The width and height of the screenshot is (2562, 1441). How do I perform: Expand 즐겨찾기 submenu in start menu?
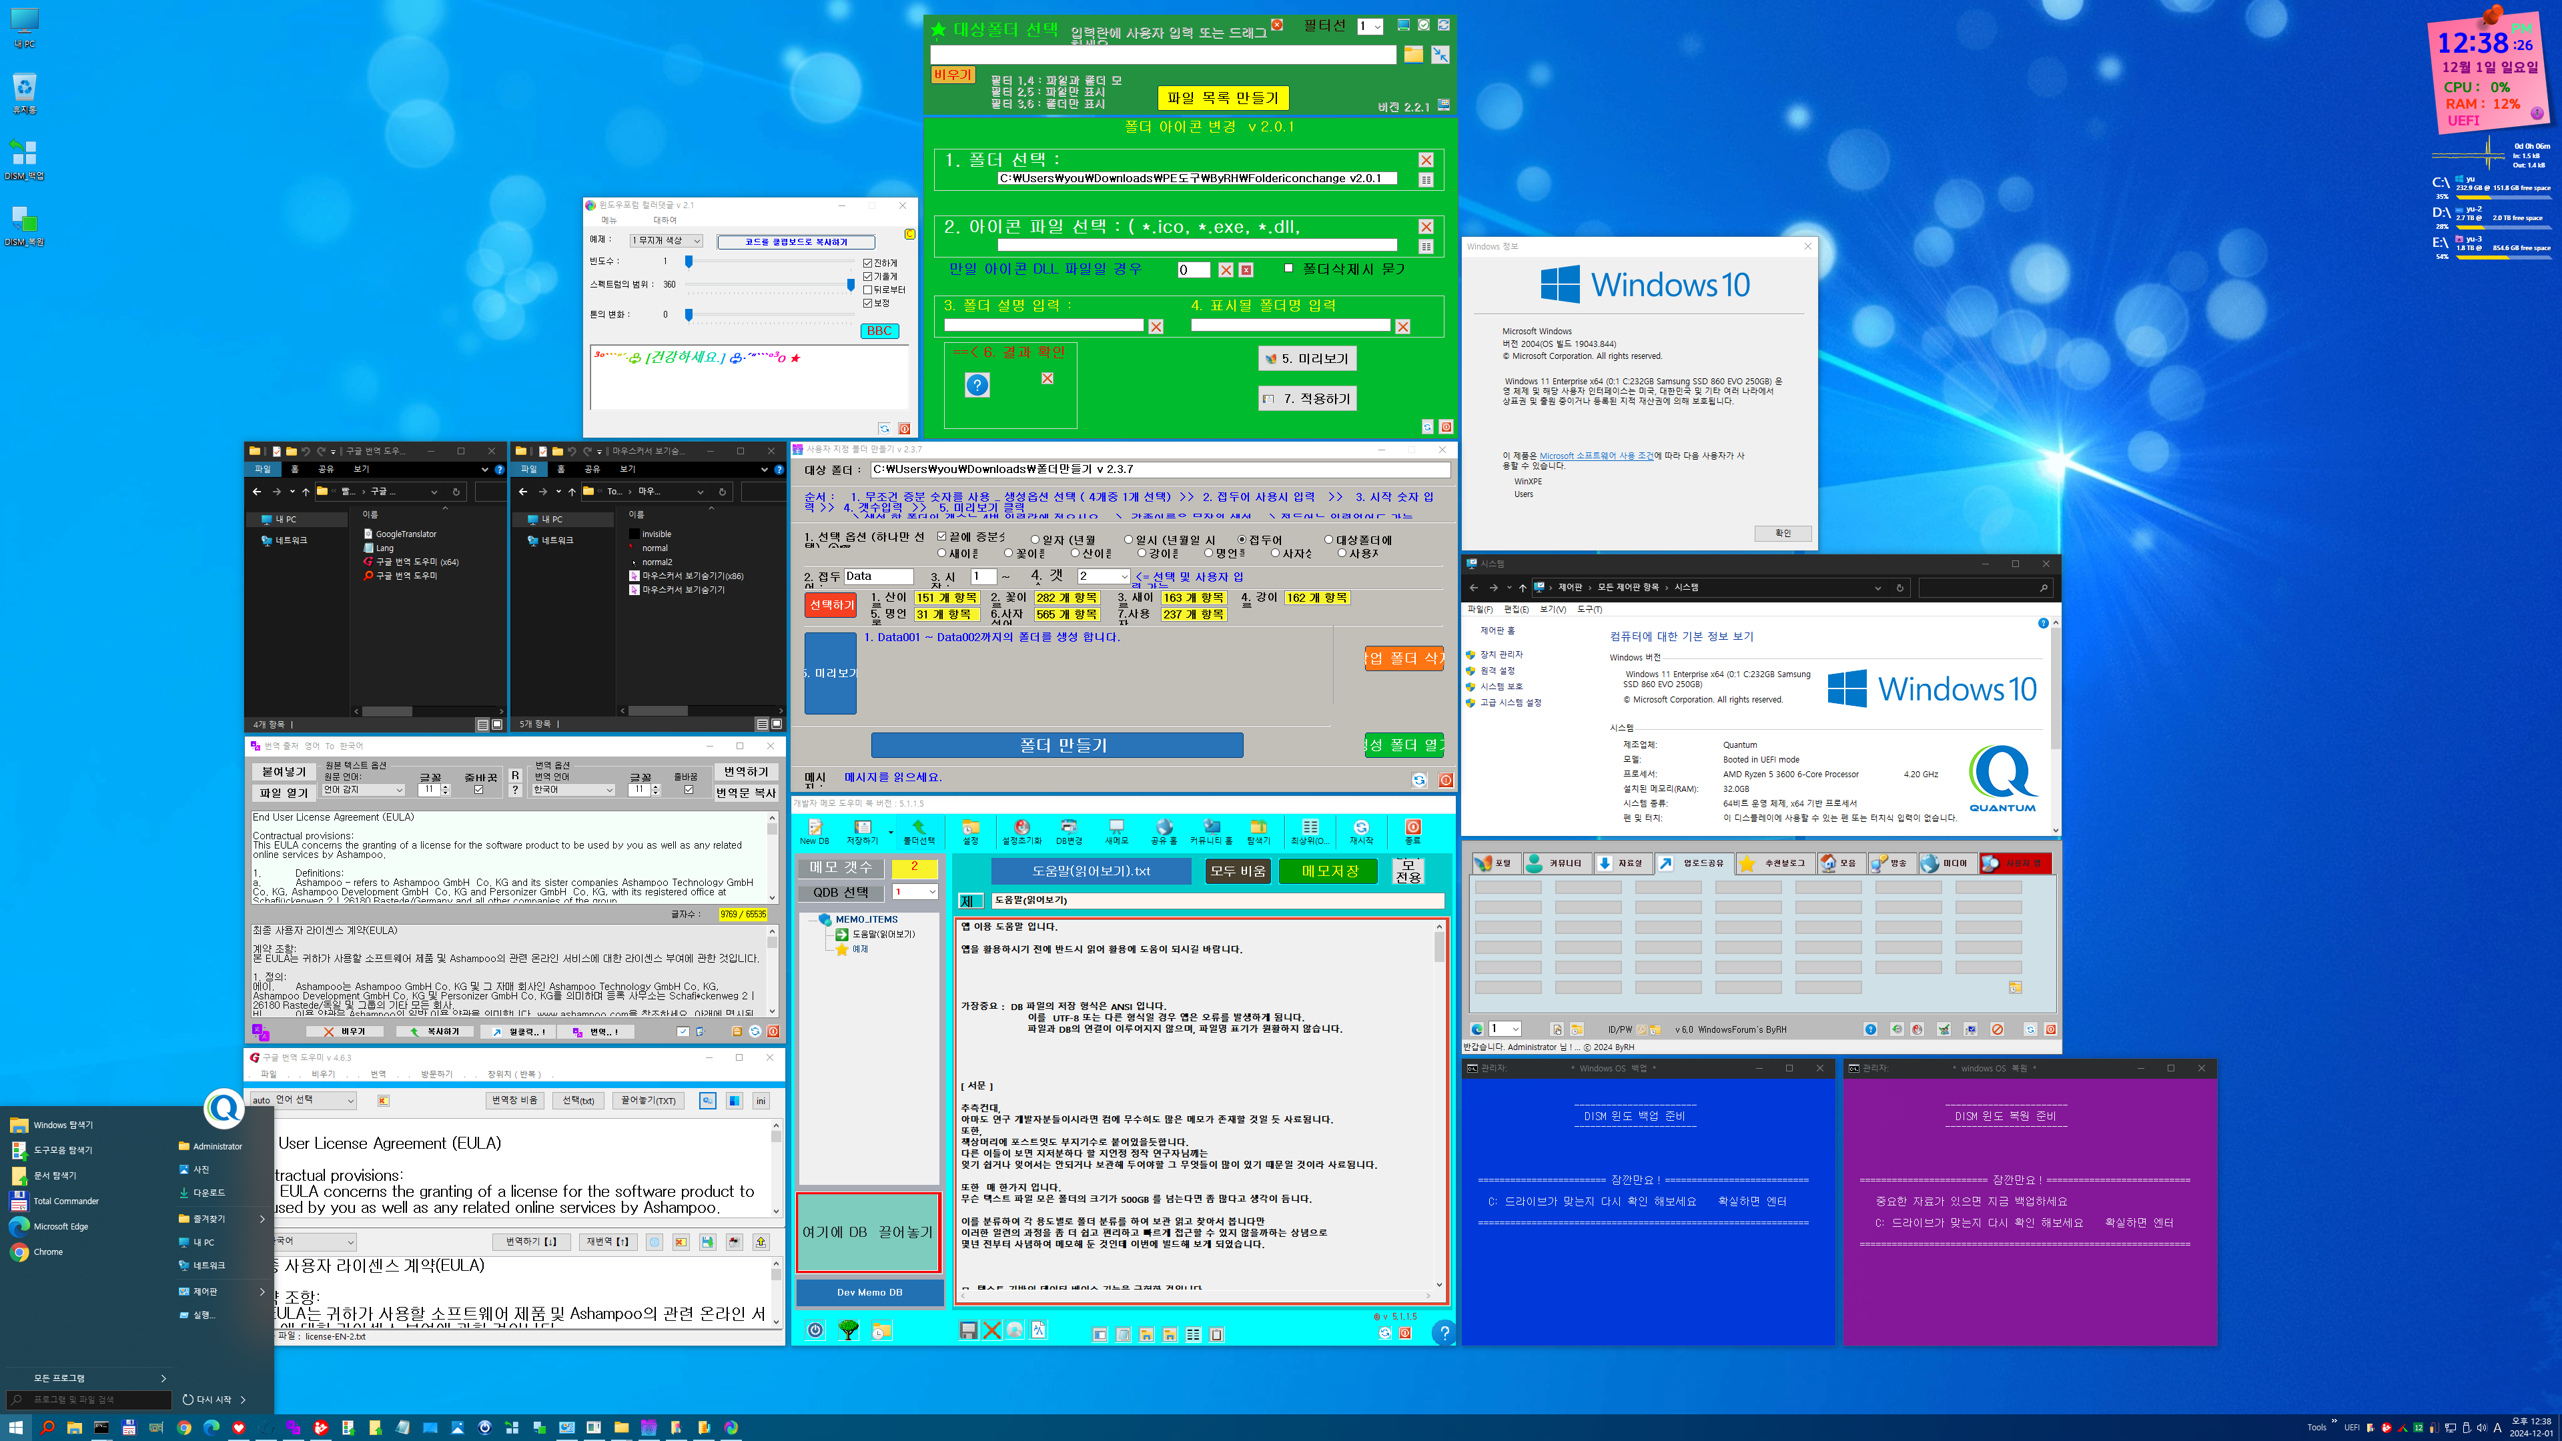221,1218
